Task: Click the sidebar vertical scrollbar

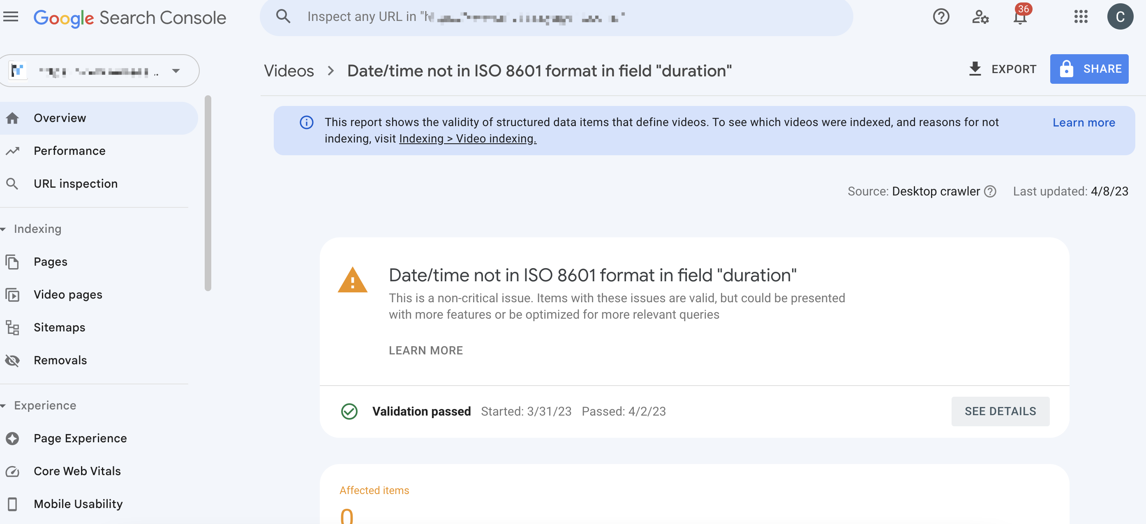Action: [x=208, y=193]
